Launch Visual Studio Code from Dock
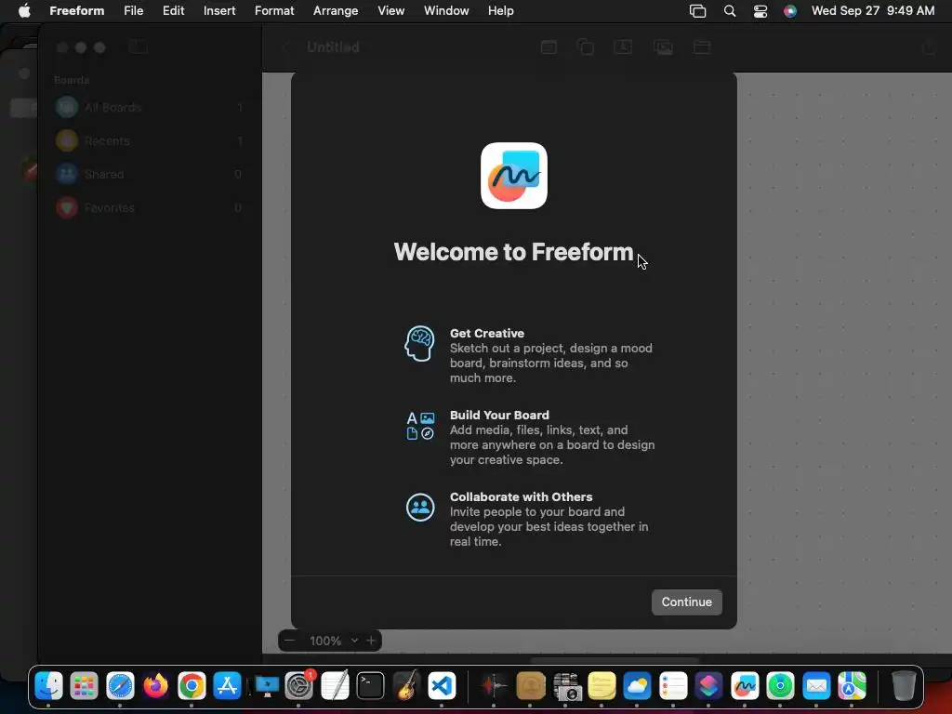This screenshot has width=952, height=714. (442, 686)
